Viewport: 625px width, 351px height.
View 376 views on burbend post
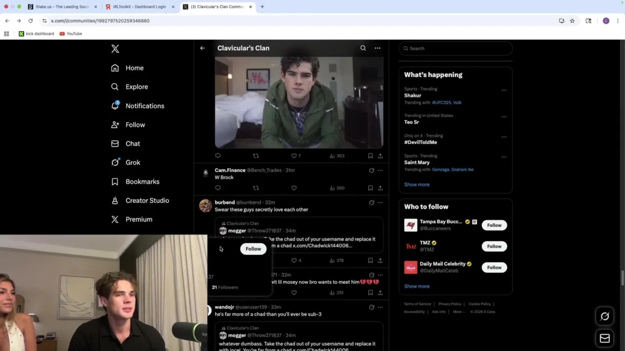(337, 261)
